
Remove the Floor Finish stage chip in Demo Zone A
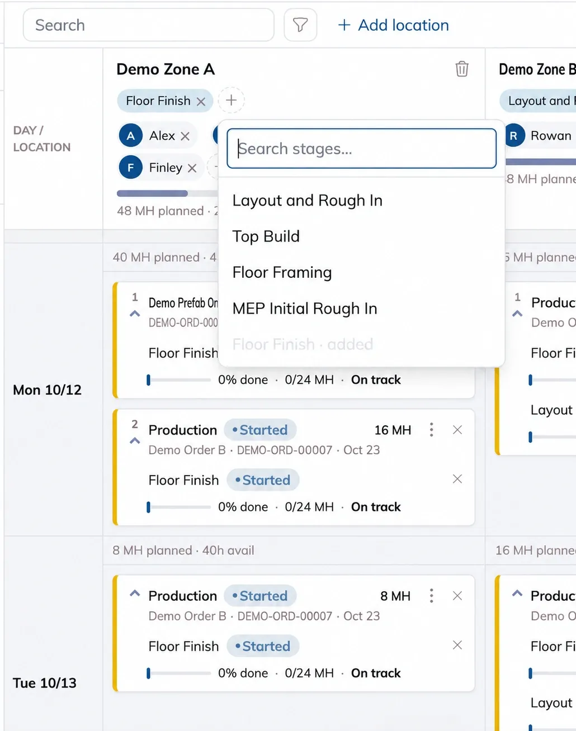[201, 101]
